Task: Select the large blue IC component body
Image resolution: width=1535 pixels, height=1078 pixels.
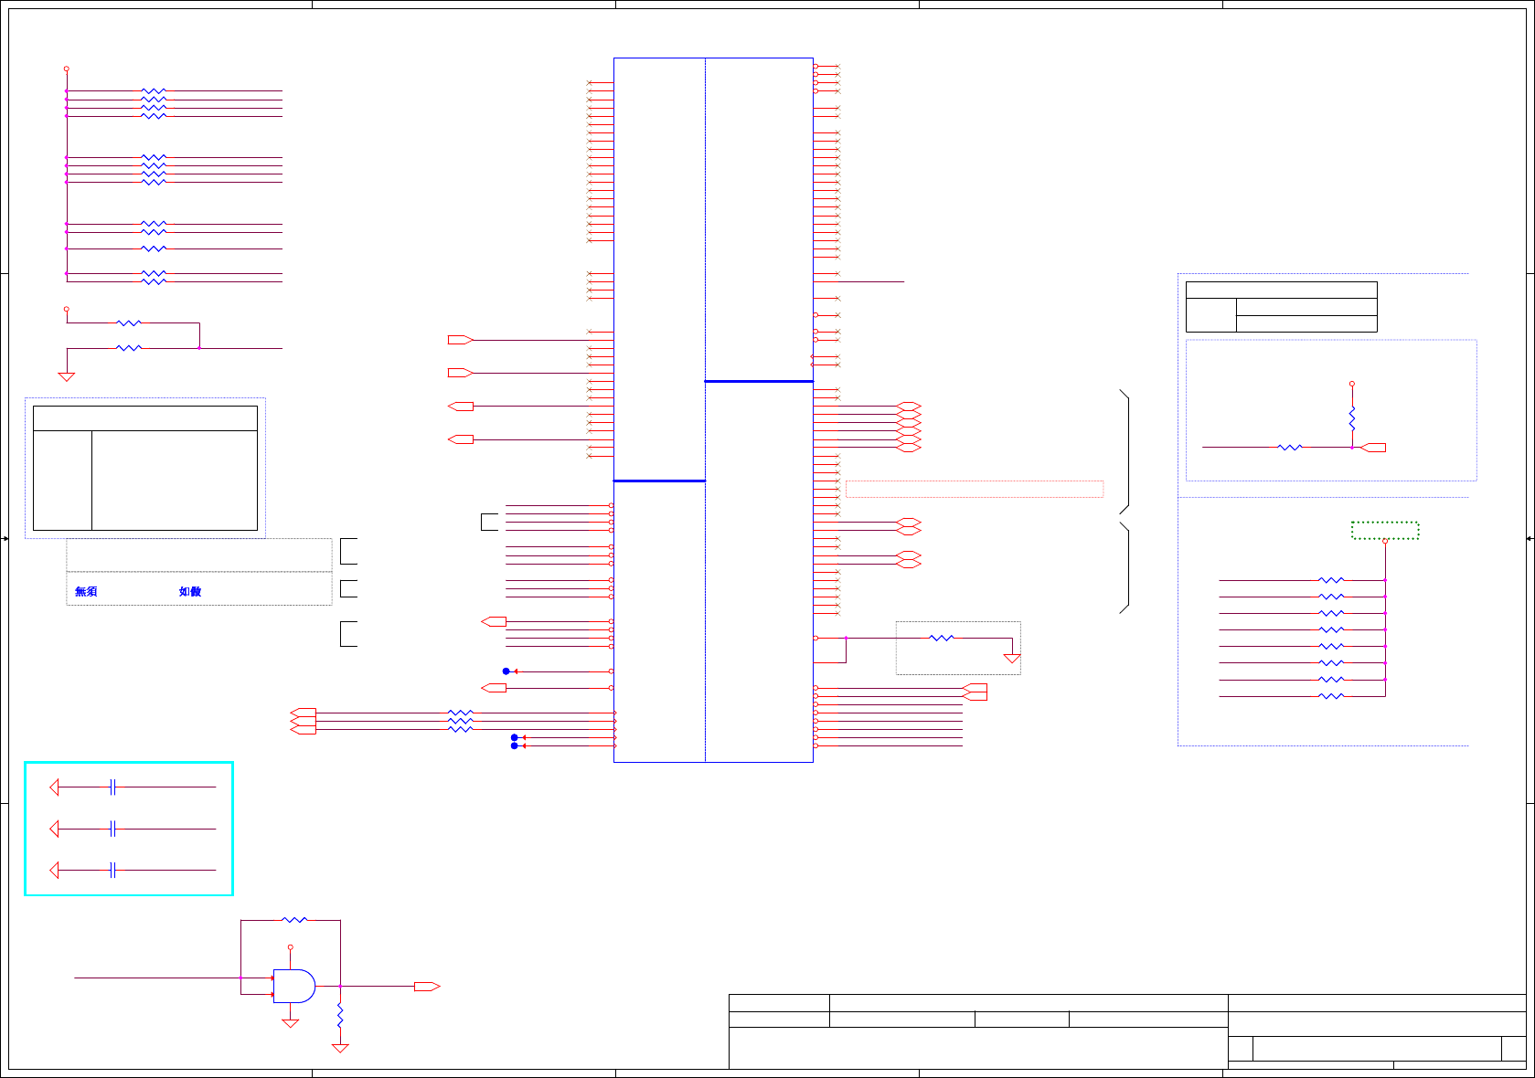Action: point(713,410)
